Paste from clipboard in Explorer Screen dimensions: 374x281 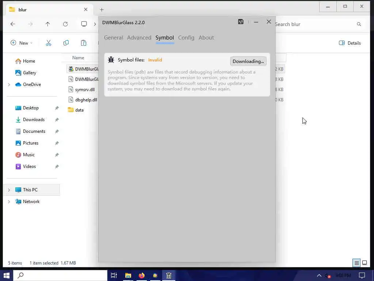coord(84,43)
